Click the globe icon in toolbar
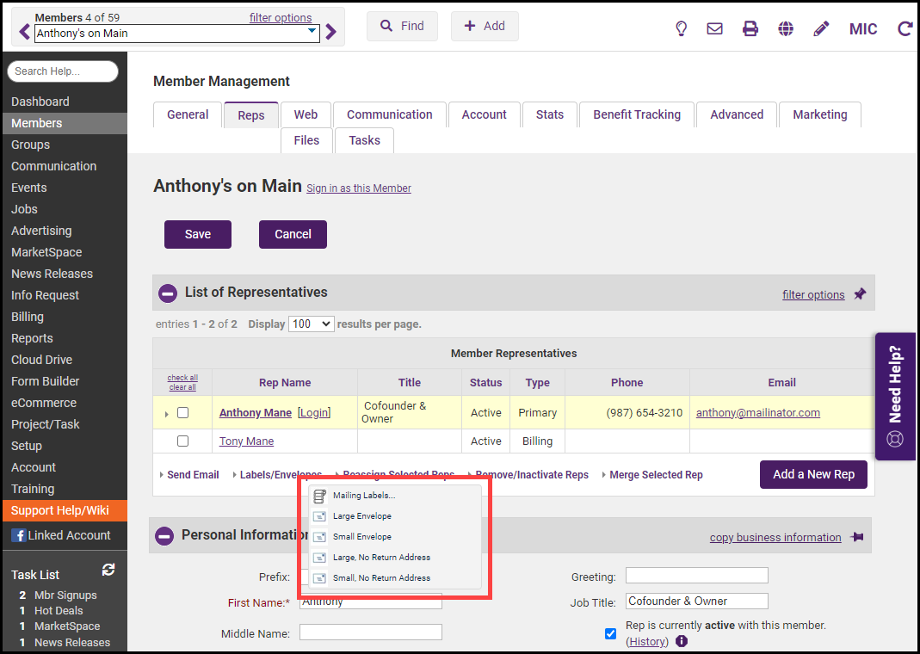This screenshot has height=654, width=920. tap(786, 28)
